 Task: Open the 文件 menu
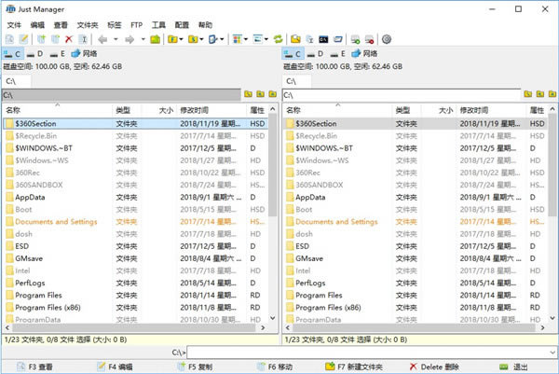tap(14, 25)
